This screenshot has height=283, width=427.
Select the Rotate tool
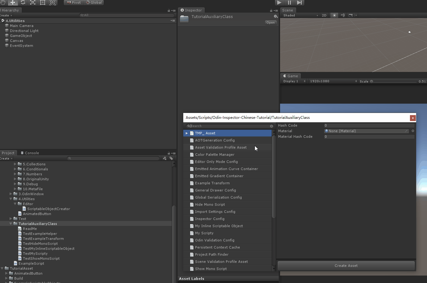(23, 2)
